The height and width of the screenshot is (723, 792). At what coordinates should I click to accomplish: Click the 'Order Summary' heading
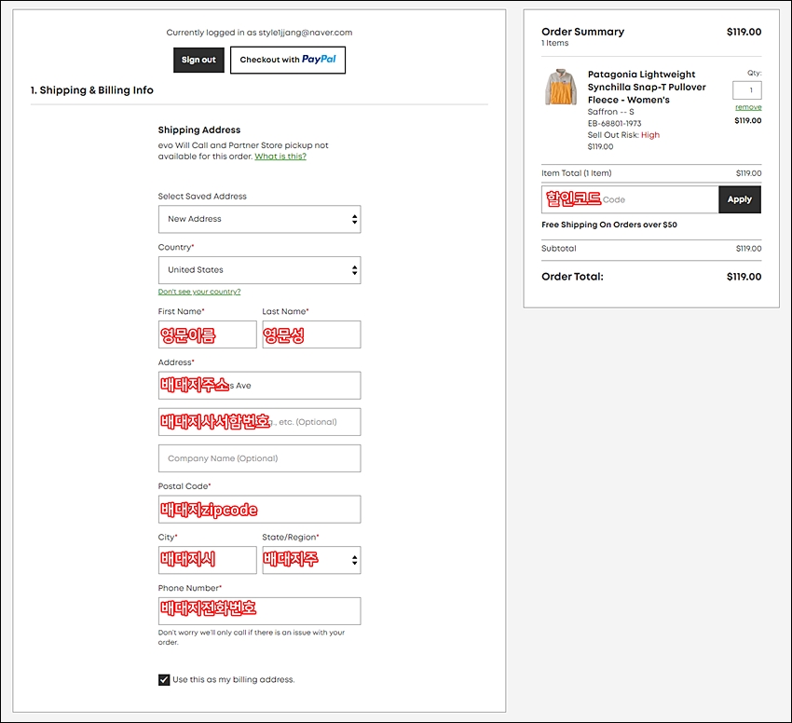pyautogui.click(x=583, y=32)
